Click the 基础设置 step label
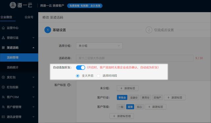 59,30
